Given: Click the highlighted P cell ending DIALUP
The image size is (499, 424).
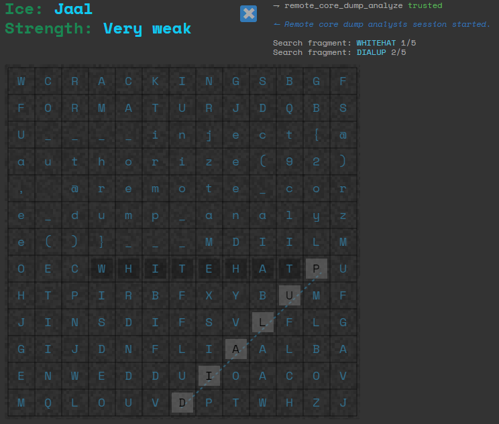Looking at the screenshot, I should [316, 269].
